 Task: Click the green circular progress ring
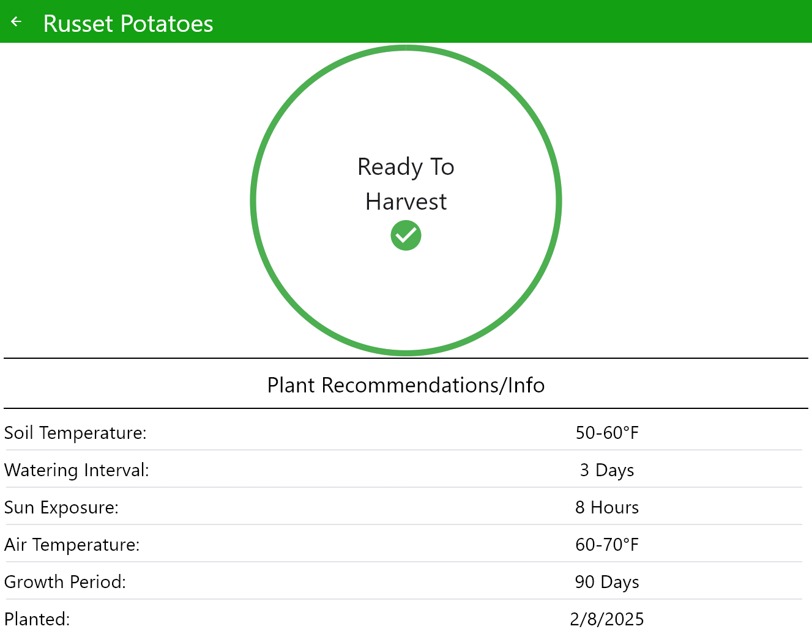[x=253, y=200]
